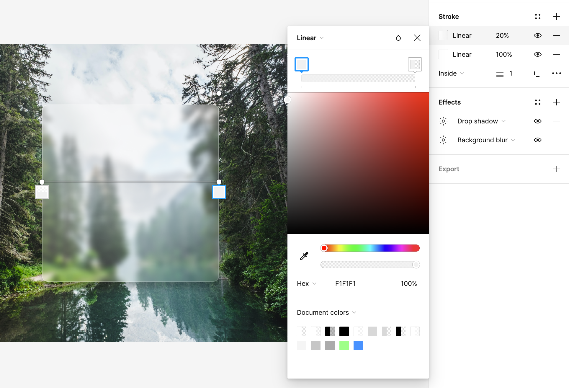Open the Hex color format dropdown
The width and height of the screenshot is (569, 388).
point(306,283)
